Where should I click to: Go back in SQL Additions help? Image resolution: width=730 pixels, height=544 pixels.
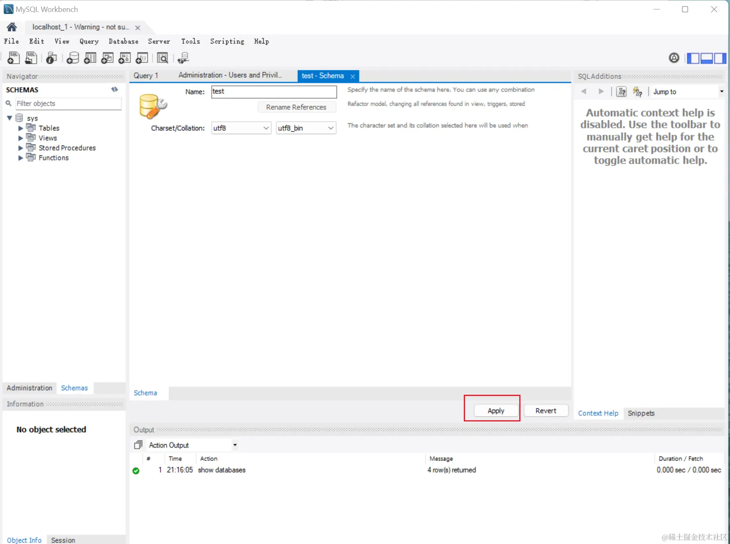(x=584, y=91)
